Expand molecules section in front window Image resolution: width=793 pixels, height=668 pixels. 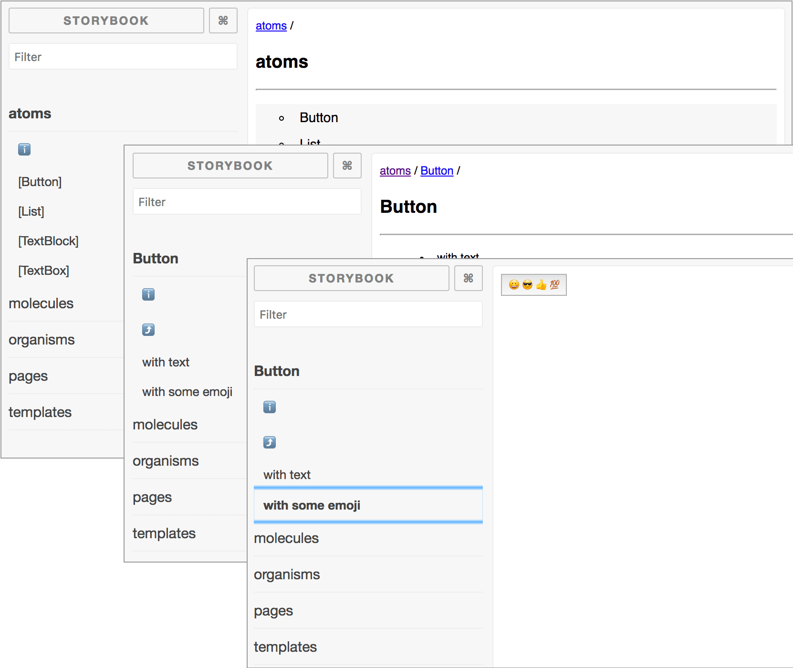[x=286, y=538]
